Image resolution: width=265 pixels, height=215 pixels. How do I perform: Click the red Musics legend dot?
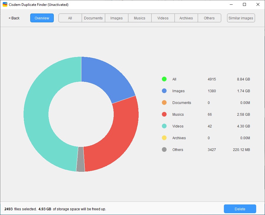pyautogui.click(x=164, y=115)
